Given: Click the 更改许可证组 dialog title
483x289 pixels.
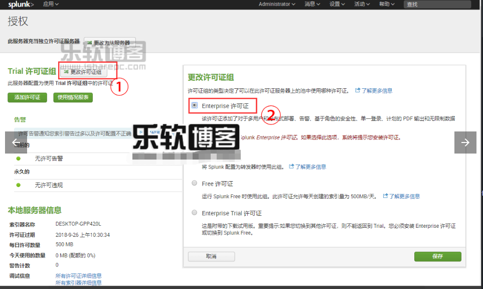Looking at the screenshot, I should click(211, 77).
